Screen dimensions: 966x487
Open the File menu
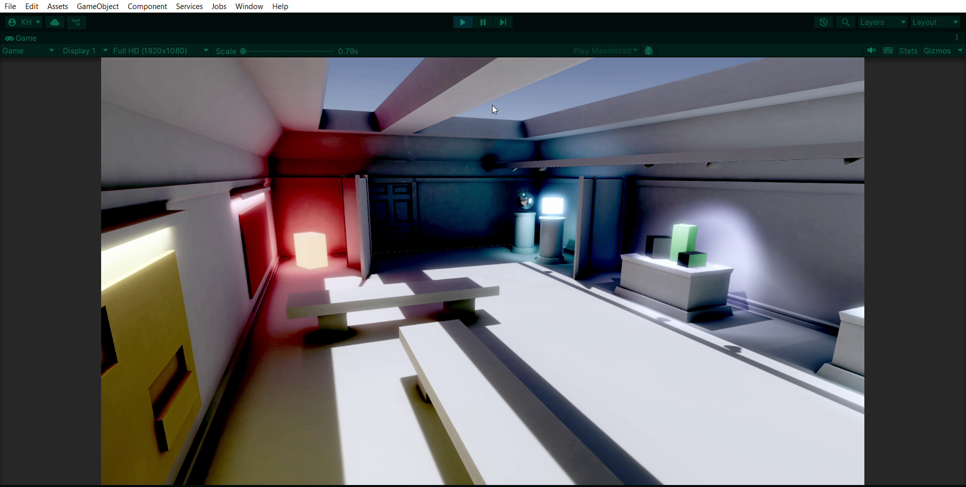click(10, 6)
